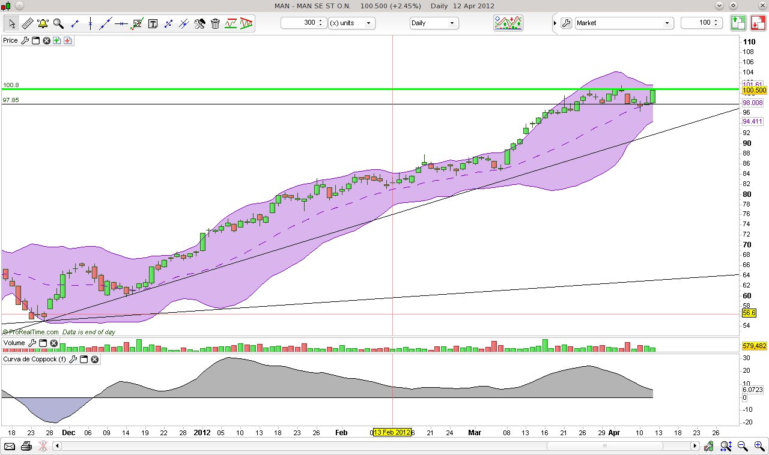Increase the 300 bar count with stepper arrow

321,20
